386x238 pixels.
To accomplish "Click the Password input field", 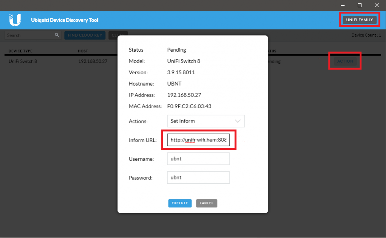I will pyautogui.click(x=198, y=177).
